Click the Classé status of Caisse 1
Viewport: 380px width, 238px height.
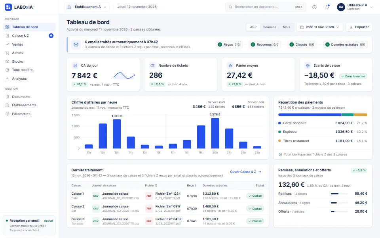(255, 196)
